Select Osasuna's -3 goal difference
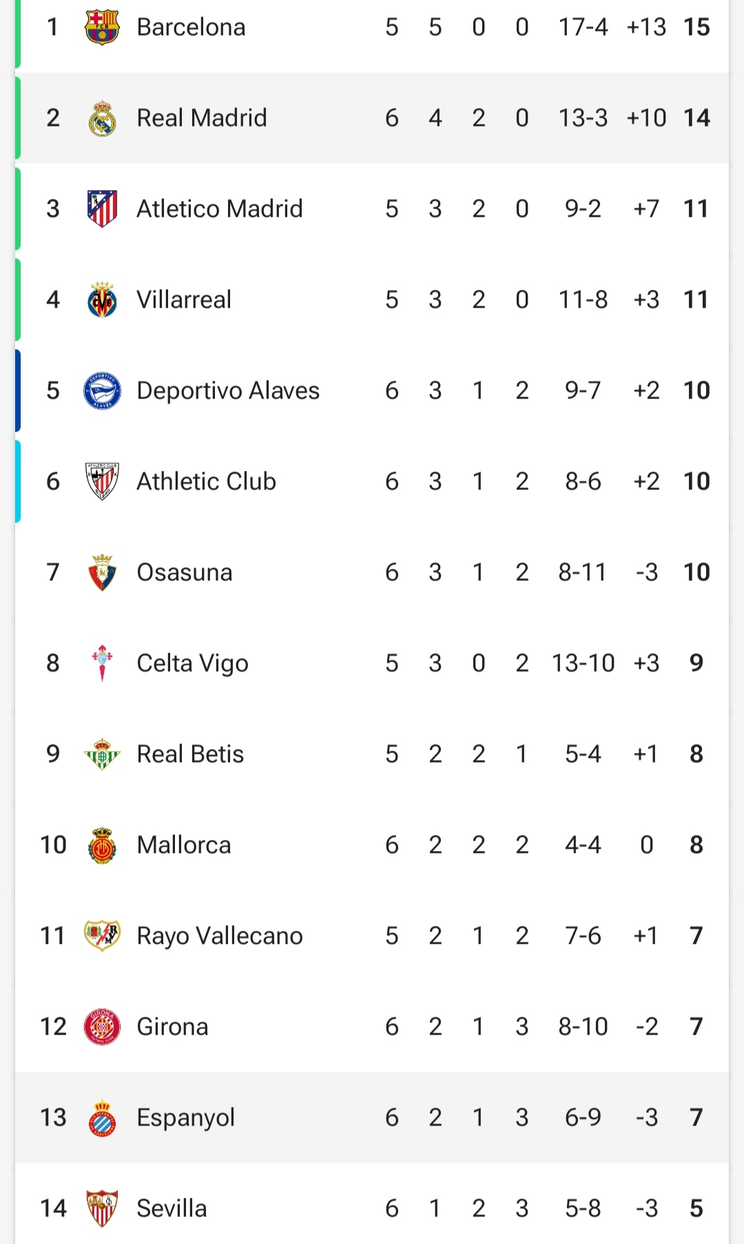The width and height of the screenshot is (744, 1244). pyautogui.click(x=647, y=572)
